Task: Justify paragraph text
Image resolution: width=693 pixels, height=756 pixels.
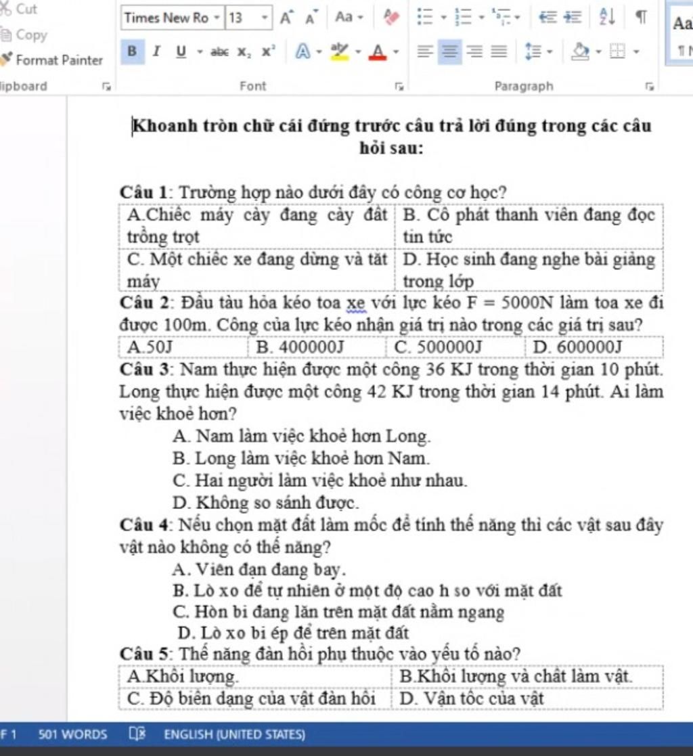Action: pos(499,51)
